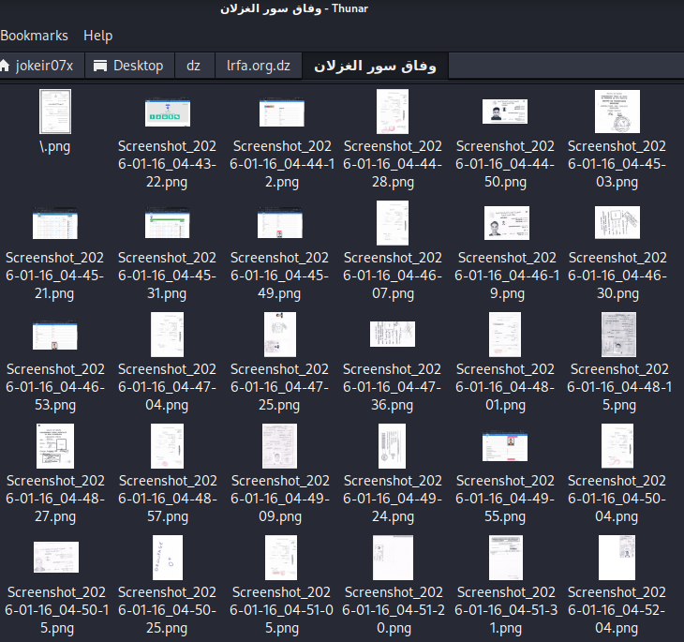Click Screenshot 04-44-50.png ID card thumbnail
684x642 pixels.
click(505, 112)
